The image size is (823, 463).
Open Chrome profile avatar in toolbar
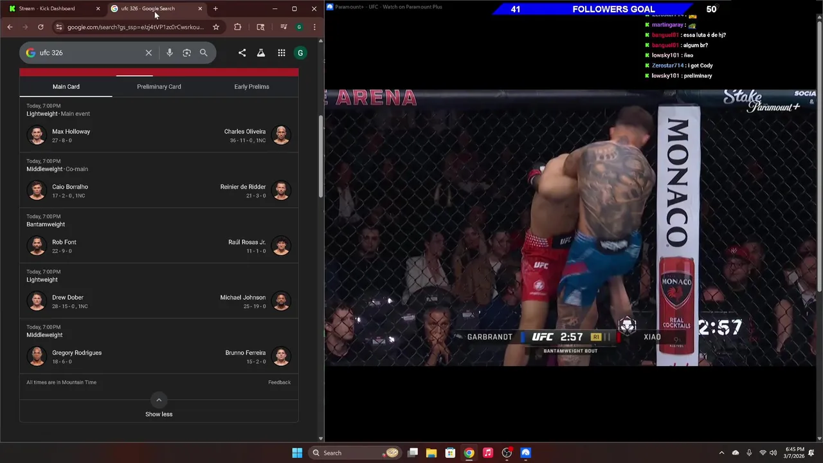pyautogui.click(x=299, y=27)
